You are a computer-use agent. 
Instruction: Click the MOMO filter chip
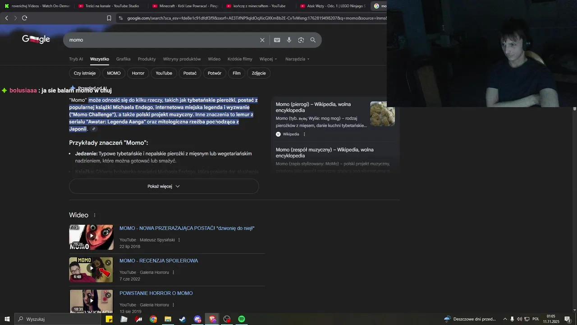coord(114,73)
